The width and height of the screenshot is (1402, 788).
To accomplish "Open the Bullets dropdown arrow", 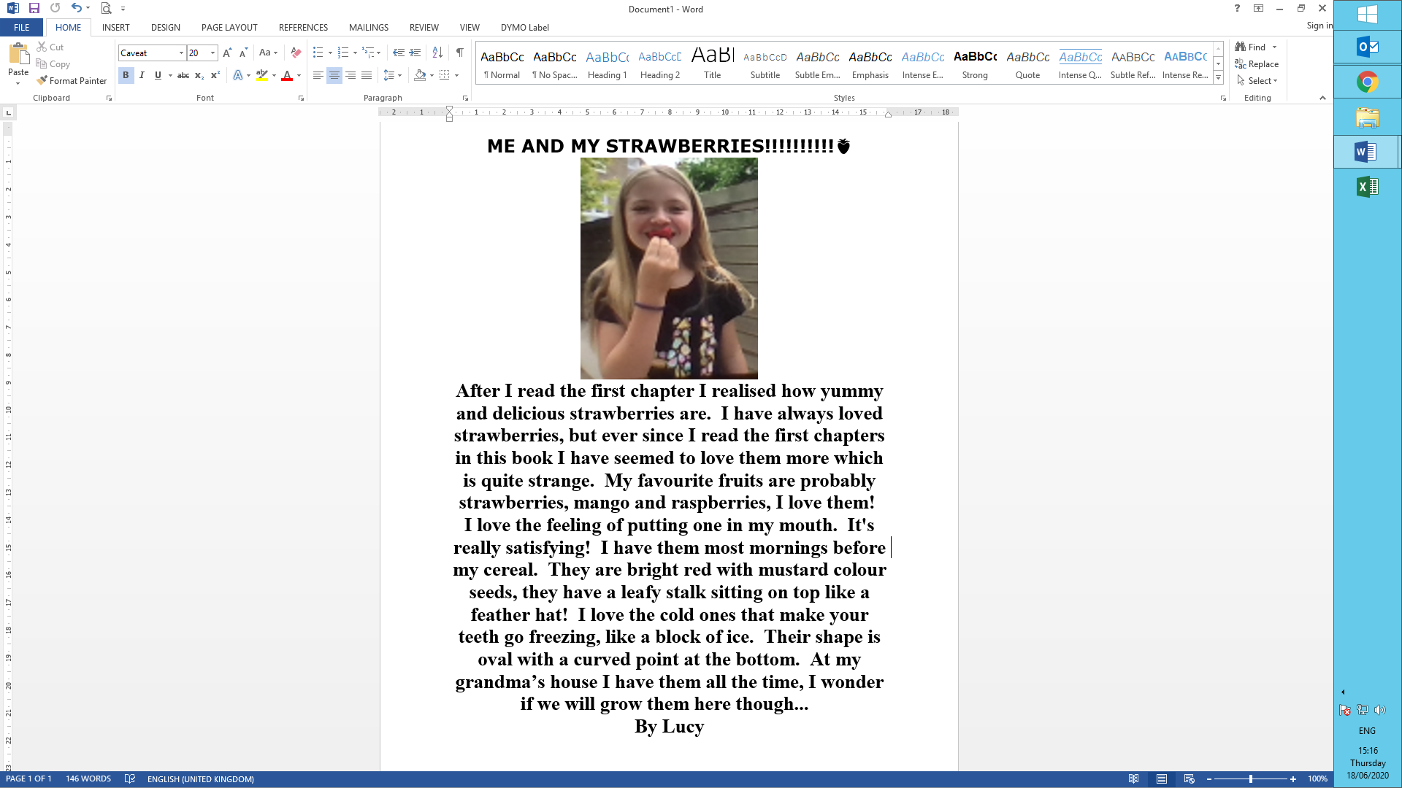I will (330, 53).
